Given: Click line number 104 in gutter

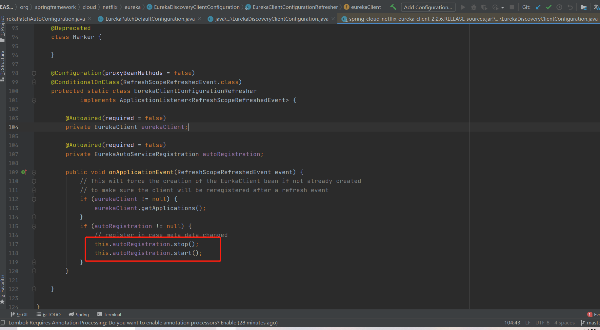Looking at the screenshot, I should pos(13,127).
